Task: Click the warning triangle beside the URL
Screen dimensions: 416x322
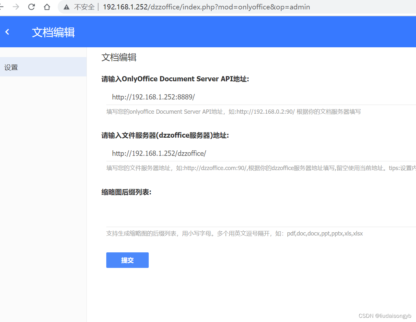Action: coord(66,6)
